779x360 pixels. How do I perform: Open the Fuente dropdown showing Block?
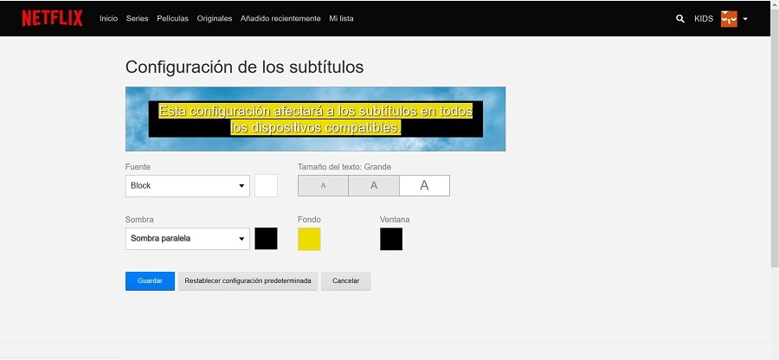[187, 186]
